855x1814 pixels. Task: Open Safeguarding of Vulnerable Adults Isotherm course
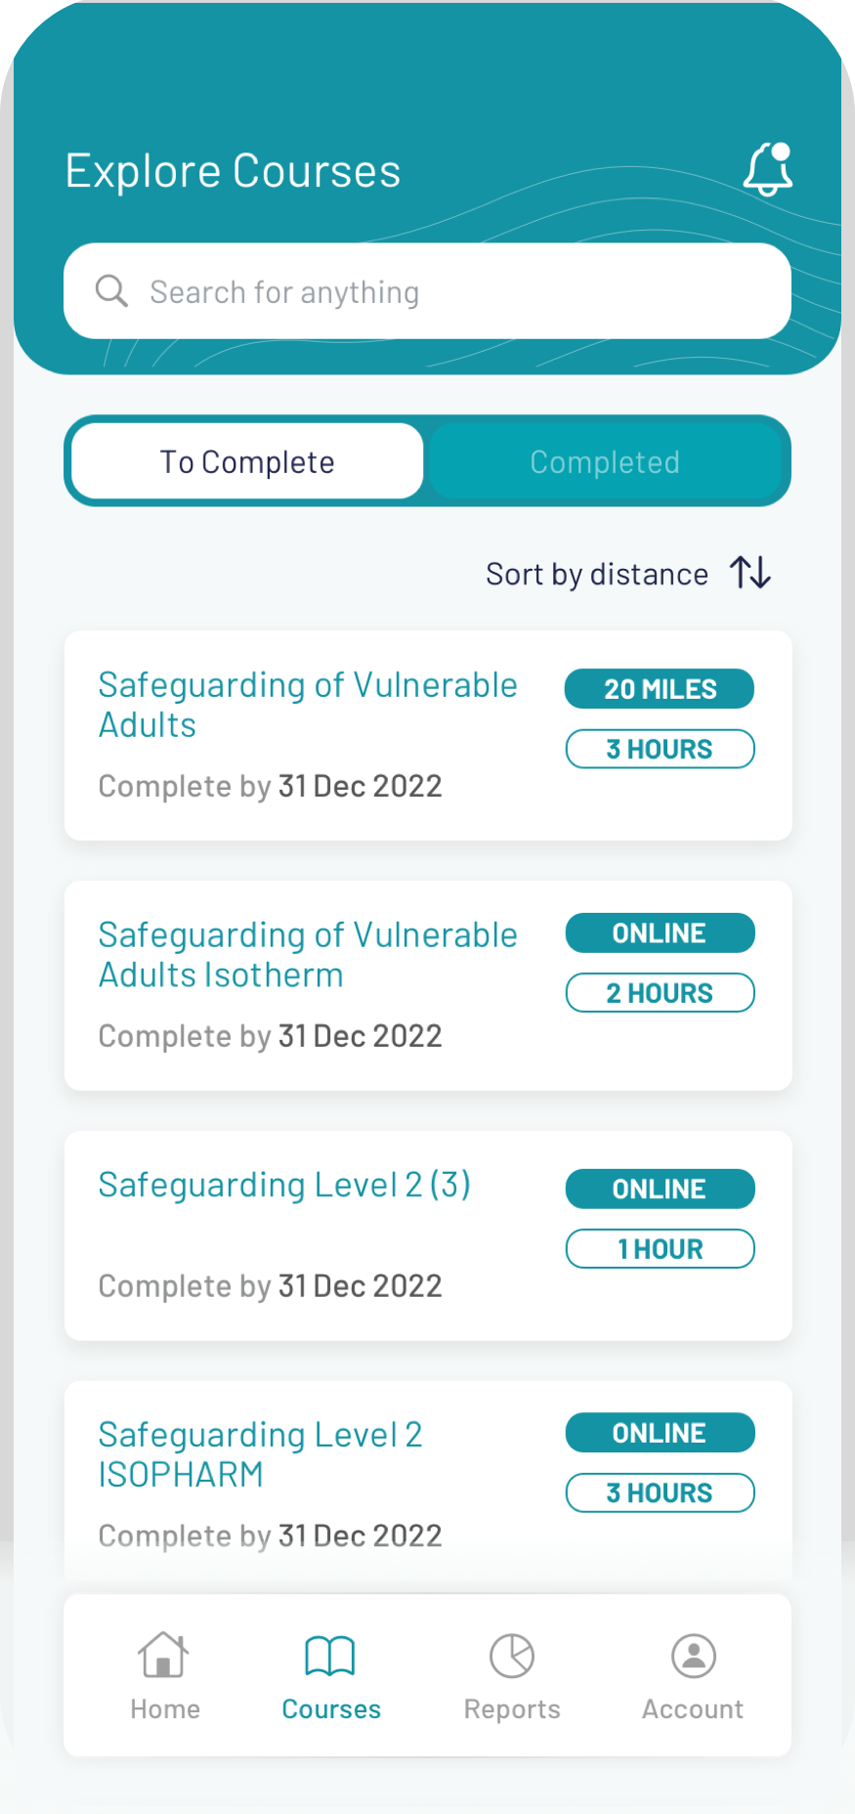[x=308, y=955]
